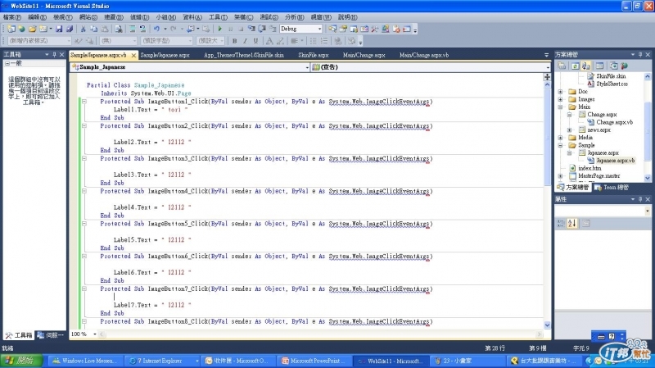Click the New Project toolbar icon
Viewport: 655px width, 368px height.
click(x=11, y=29)
